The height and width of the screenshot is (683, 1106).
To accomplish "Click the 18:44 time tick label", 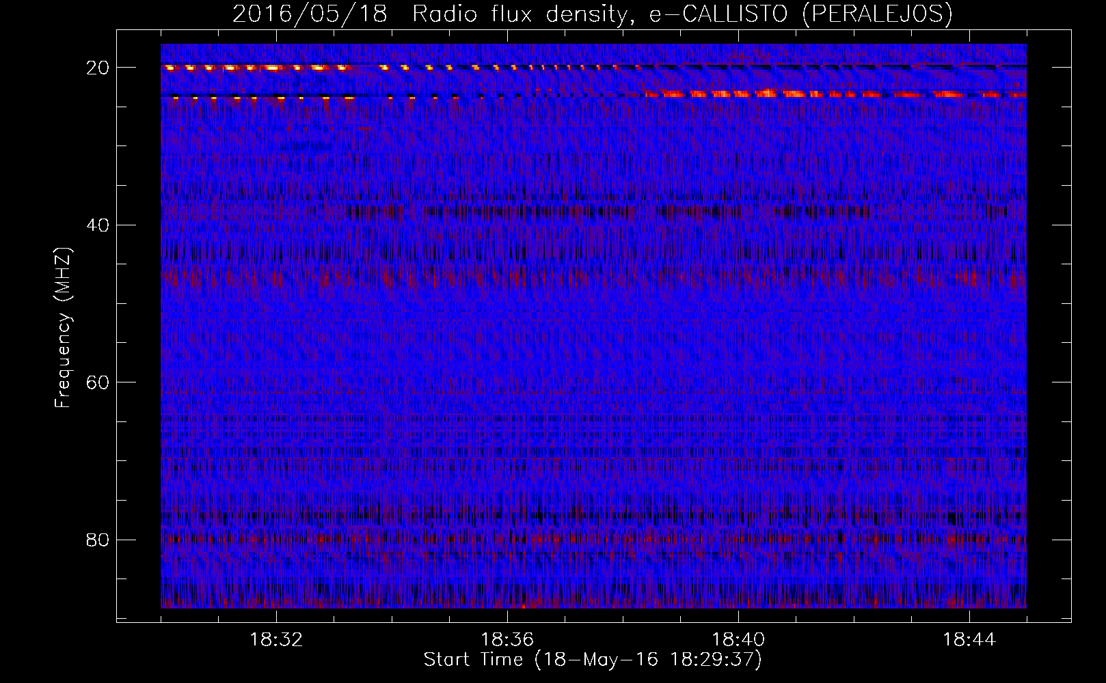I will pos(969,640).
